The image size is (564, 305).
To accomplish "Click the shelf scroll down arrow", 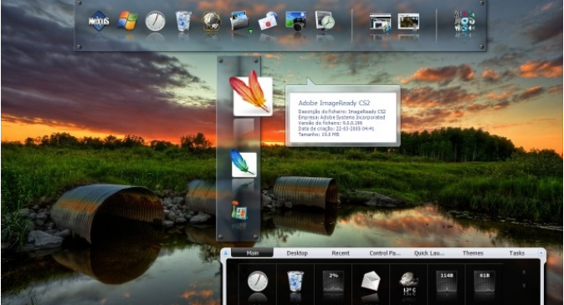I will coord(524,285).
